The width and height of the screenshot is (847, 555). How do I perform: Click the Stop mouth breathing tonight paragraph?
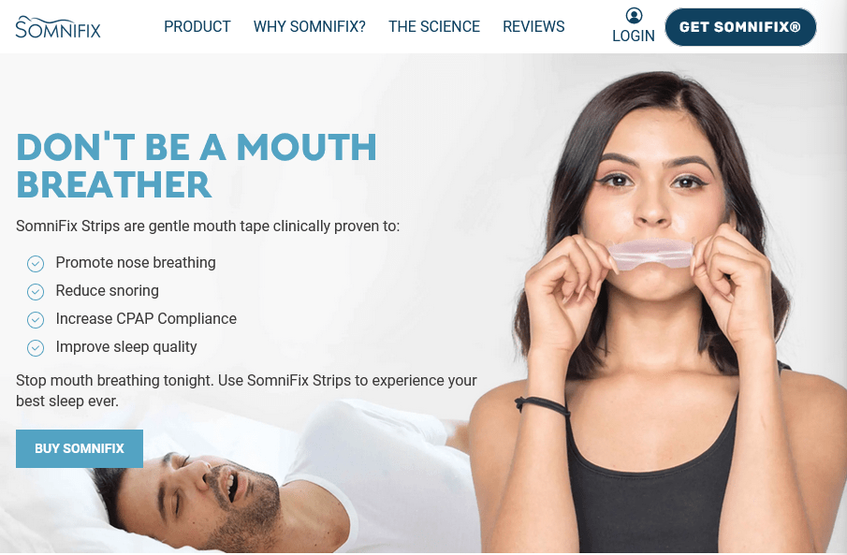coord(246,390)
